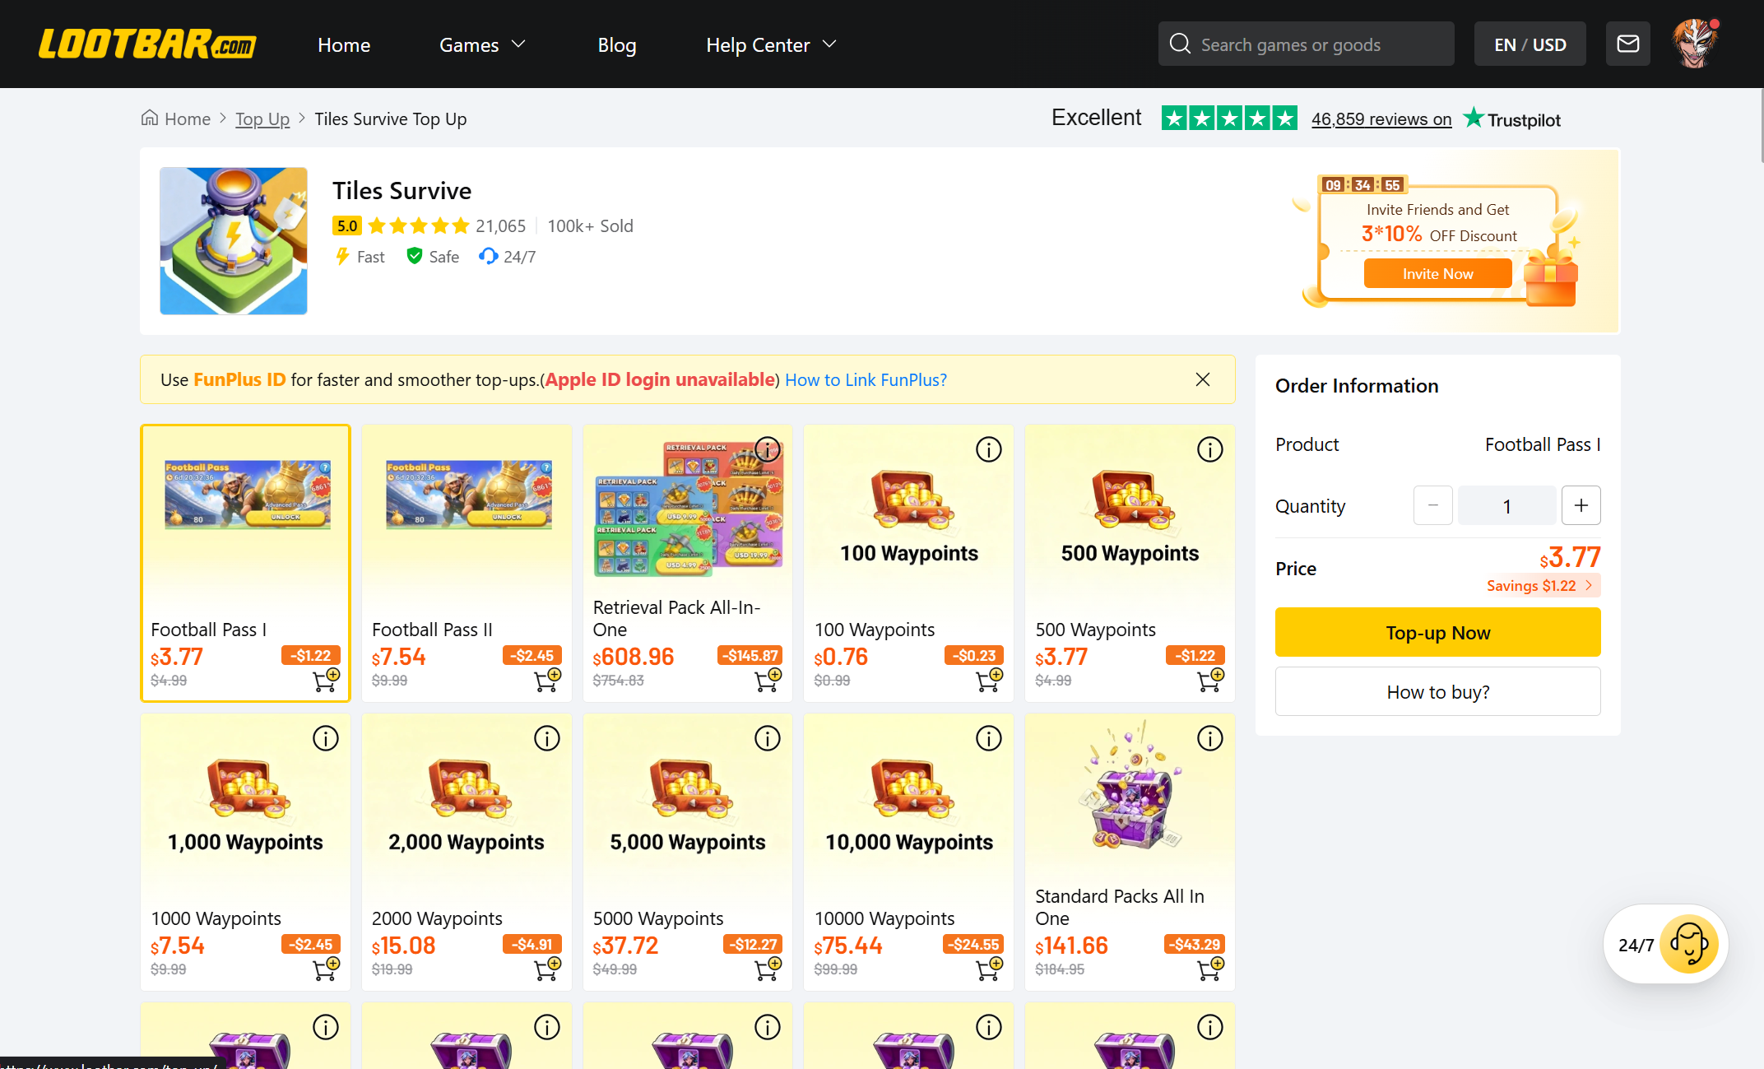Viewport: 1764px width, 1069px height.
Task: Add Retrieval Pack All-In-One to cart
Action: click(x=768, y=680)
